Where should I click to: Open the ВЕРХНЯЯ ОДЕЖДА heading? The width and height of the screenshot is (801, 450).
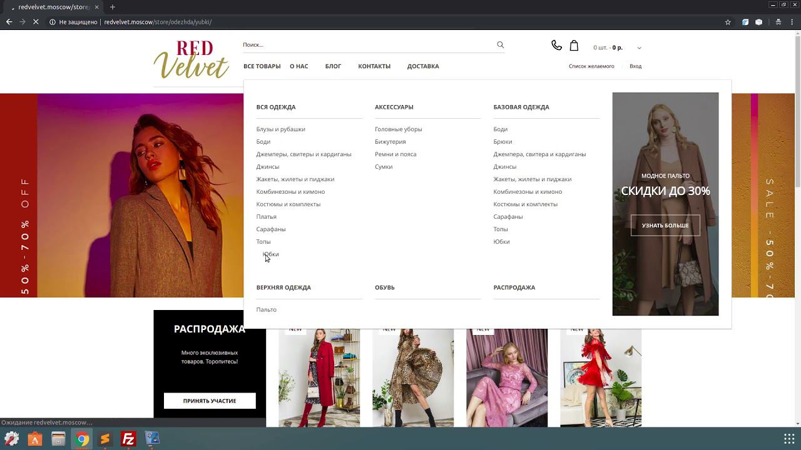tap(283, 287)
